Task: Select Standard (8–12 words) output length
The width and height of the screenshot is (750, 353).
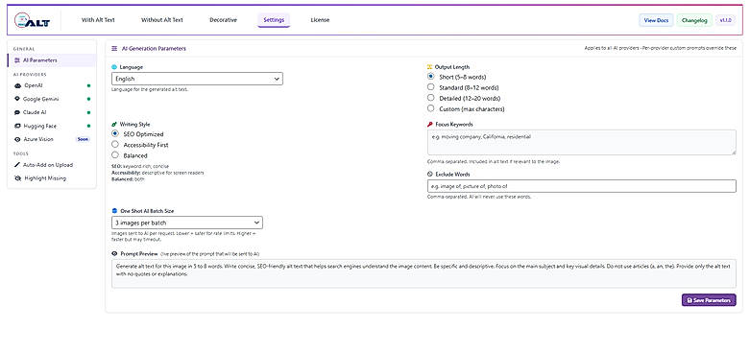Action: [430, 87]
